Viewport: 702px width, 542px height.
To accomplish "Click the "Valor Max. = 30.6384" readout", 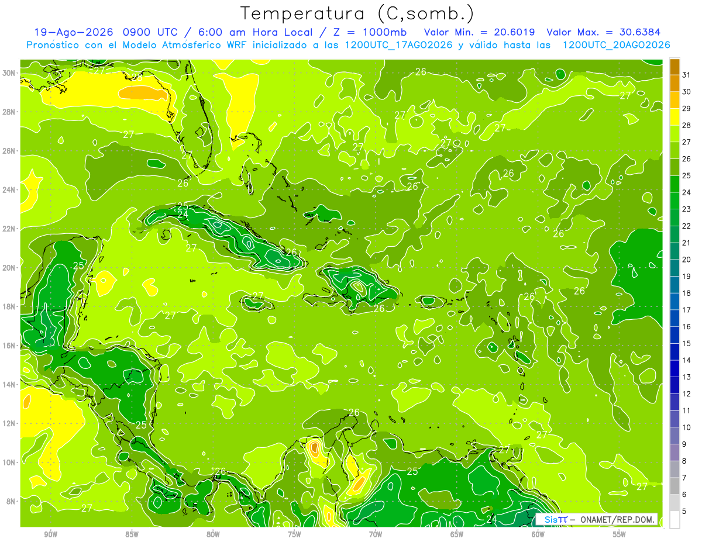I will pos(604,32).
